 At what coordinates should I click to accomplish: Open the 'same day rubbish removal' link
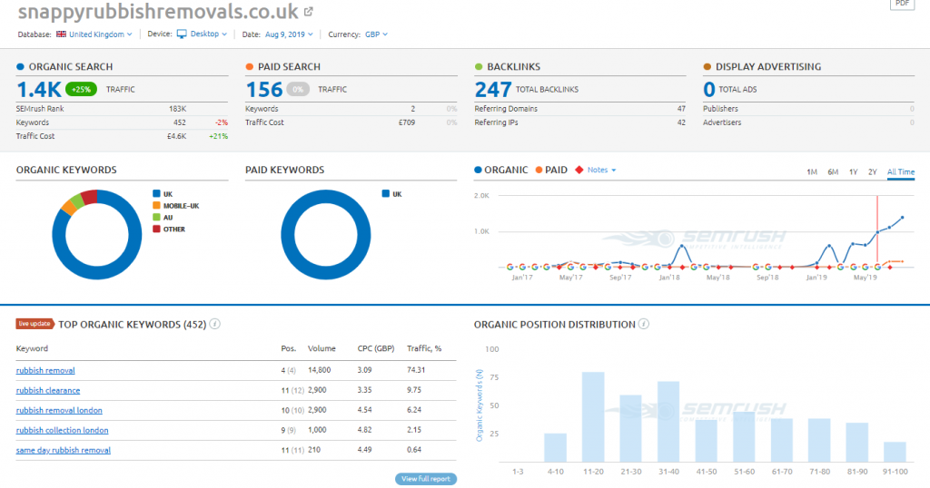point(64,450)
